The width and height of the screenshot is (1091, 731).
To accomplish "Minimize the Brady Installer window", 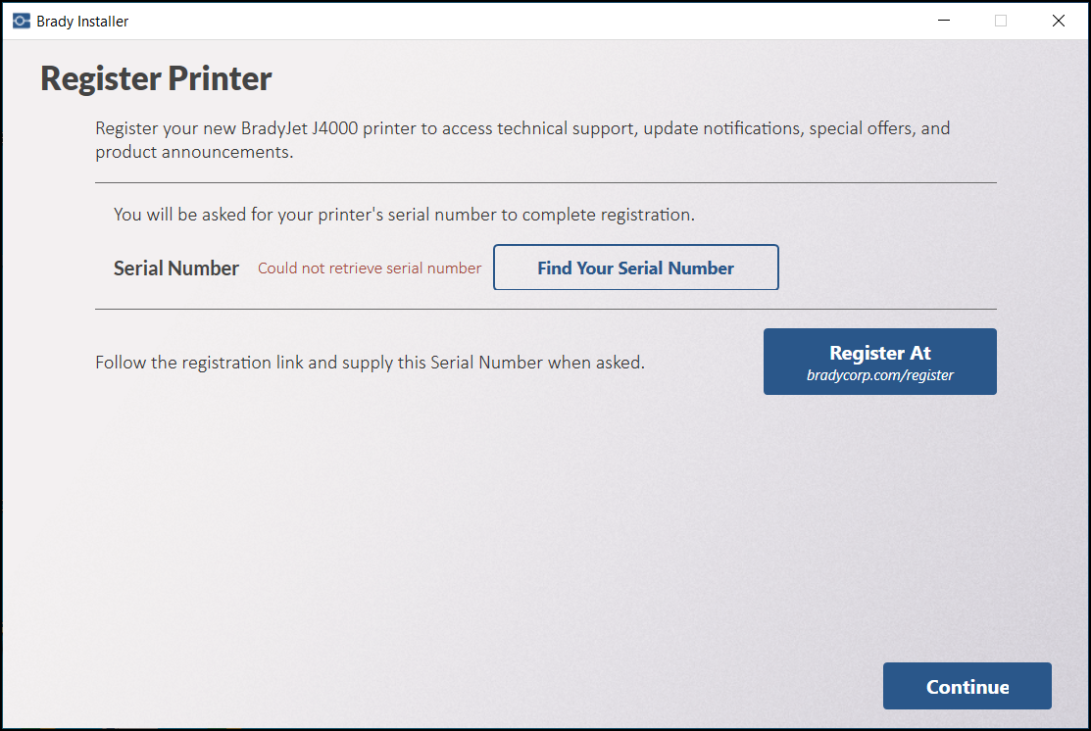I will coord(944,21).
